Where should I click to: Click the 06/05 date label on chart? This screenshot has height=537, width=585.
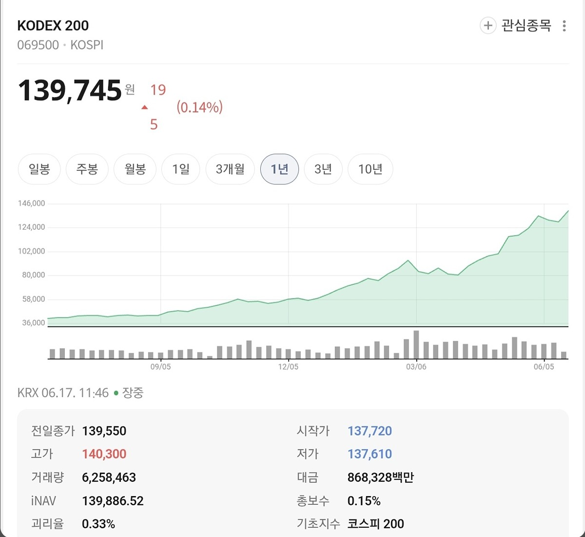pyautogui.click(x=544, y=367)
